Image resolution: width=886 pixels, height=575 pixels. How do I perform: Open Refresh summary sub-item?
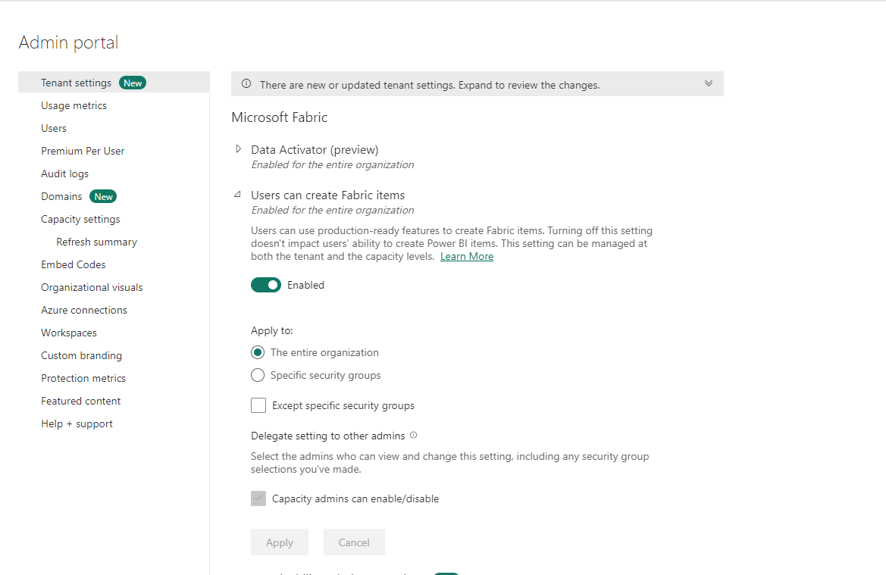(x=96, y=242)
